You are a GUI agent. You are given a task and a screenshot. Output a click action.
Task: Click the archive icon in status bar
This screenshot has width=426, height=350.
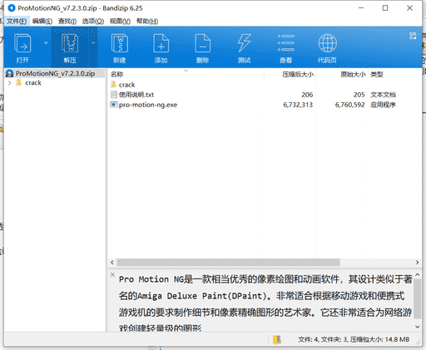pos(277,339)
